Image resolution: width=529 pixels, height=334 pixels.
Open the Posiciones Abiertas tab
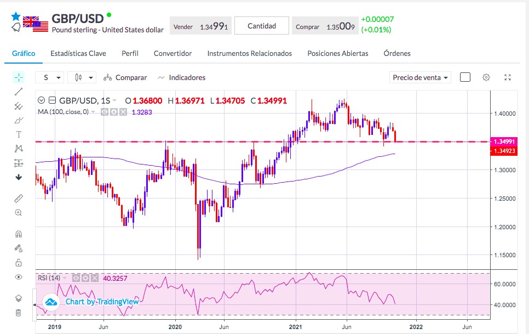338,53
